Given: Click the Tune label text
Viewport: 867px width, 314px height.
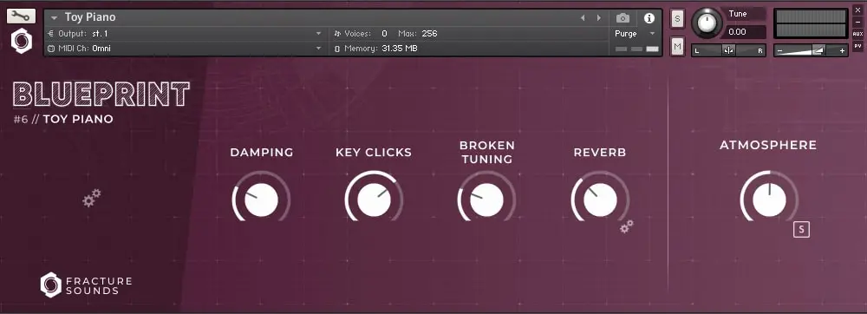Looking at the screenshot, I should [738, 14].
